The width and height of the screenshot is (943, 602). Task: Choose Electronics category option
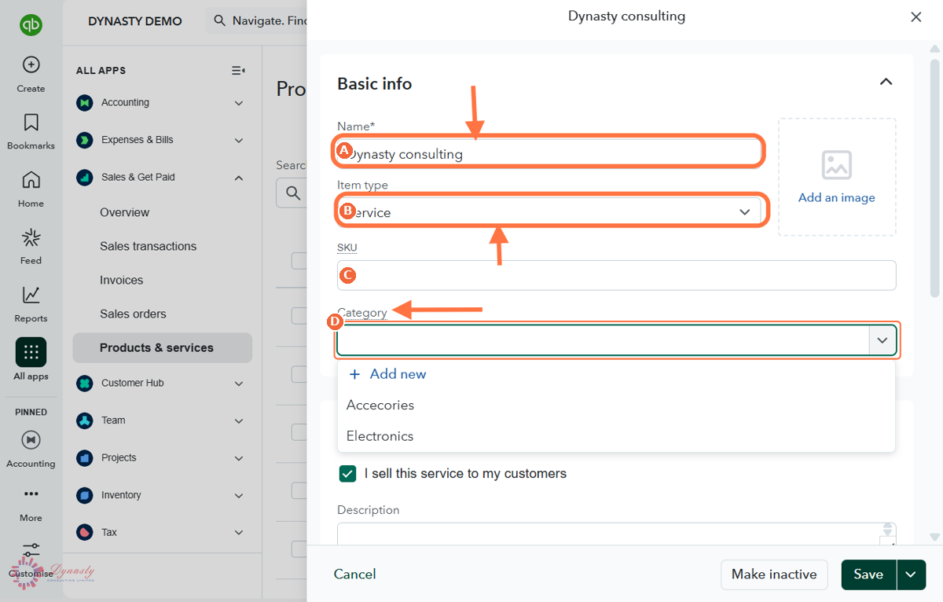(x=616, y=436)
